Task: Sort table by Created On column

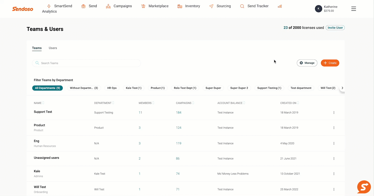Action: [290, 103]
